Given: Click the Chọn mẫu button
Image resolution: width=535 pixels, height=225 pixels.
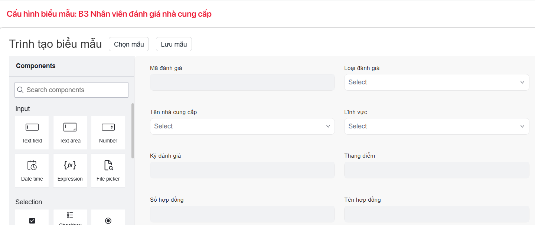Looking at the screenshot, I should click(128, 44).
